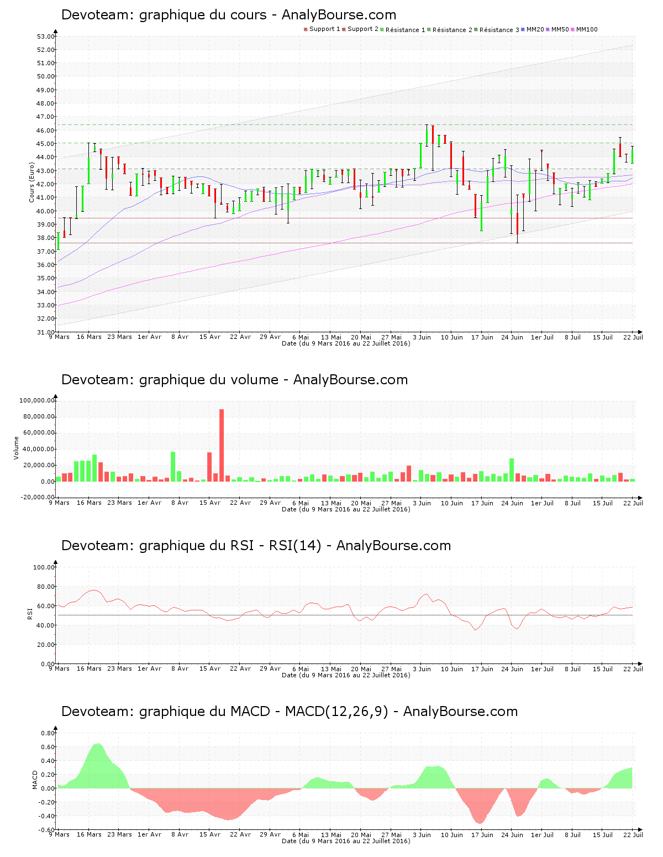Click '53.00' on the price axis
Viewport: 663px width, 857px height.
coord(46,36)
